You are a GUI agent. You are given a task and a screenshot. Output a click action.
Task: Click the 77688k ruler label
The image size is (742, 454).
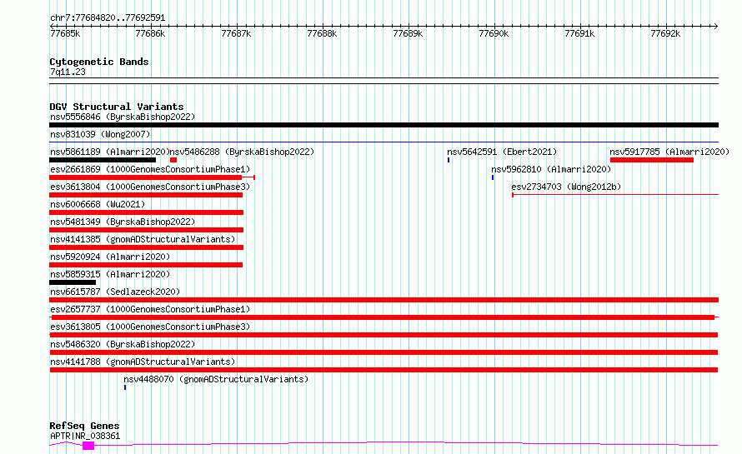point(323,33)
